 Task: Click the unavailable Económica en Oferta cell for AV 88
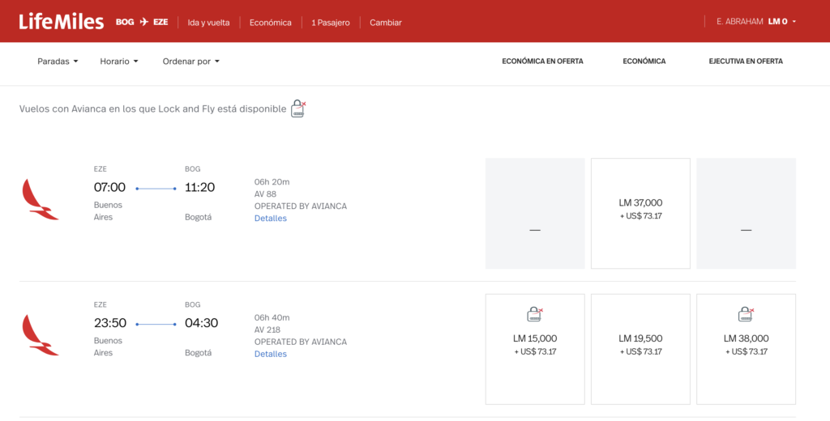535,213
